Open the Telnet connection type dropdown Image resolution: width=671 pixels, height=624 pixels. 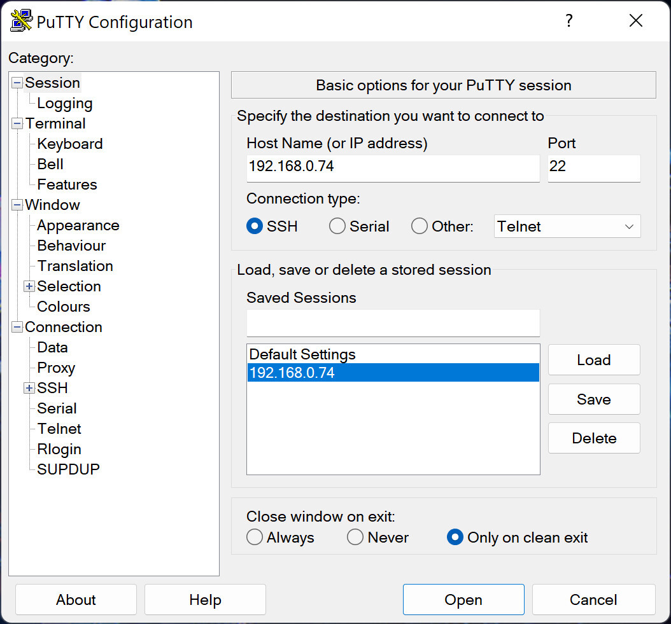click(x=567, y=226)
